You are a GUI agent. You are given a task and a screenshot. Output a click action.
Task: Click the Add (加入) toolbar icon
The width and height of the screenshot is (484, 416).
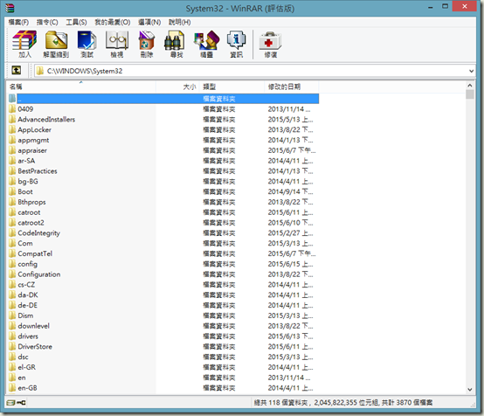click(24, 40)
